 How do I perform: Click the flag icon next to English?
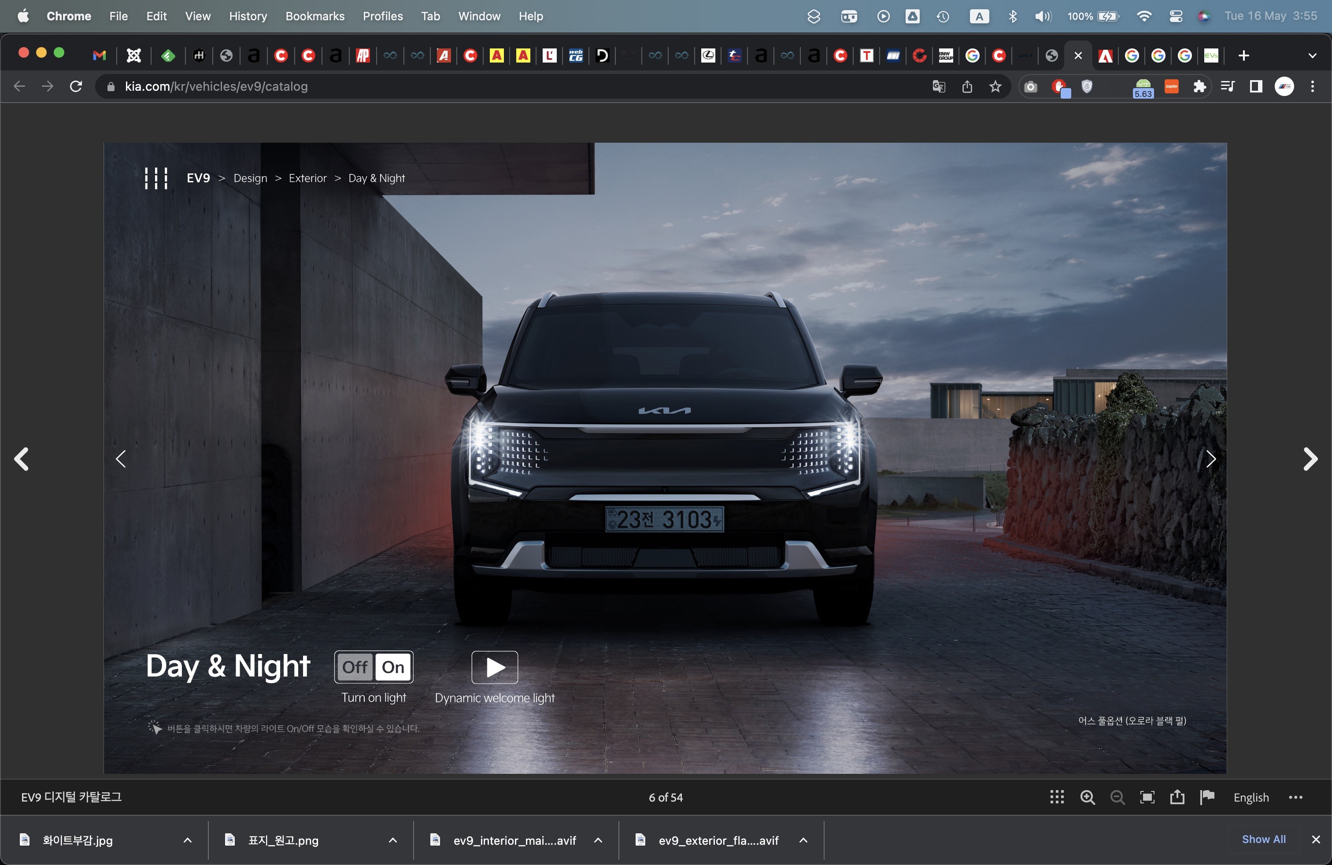click(x=1207, y=797)
